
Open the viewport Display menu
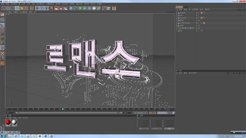coord(24,12)
